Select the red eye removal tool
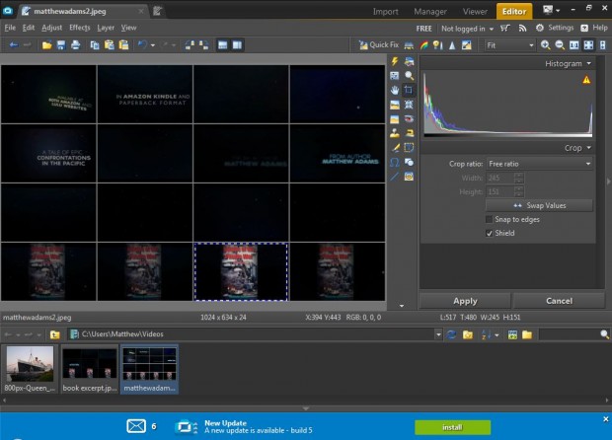Image resolution: width=612 pixels, height=440 pixels. (409, 119)
